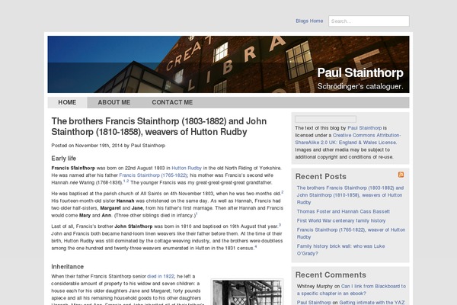The width and height of the screenshot is (457, 305).
Task: Follow the Hutton Rudby link in article
Action: click(x=187, y=168)
